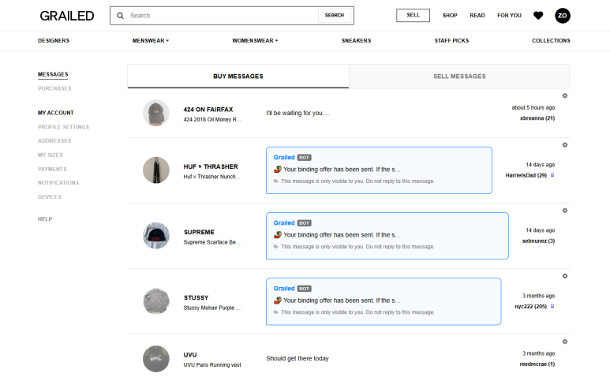This screenshot has width=610, height=377.
Task: Go to Shop in header
Action: (x=450, y=15)
